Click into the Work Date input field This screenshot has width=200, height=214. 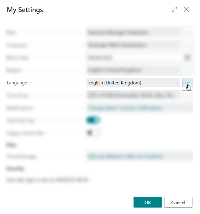tap(133, 58)
